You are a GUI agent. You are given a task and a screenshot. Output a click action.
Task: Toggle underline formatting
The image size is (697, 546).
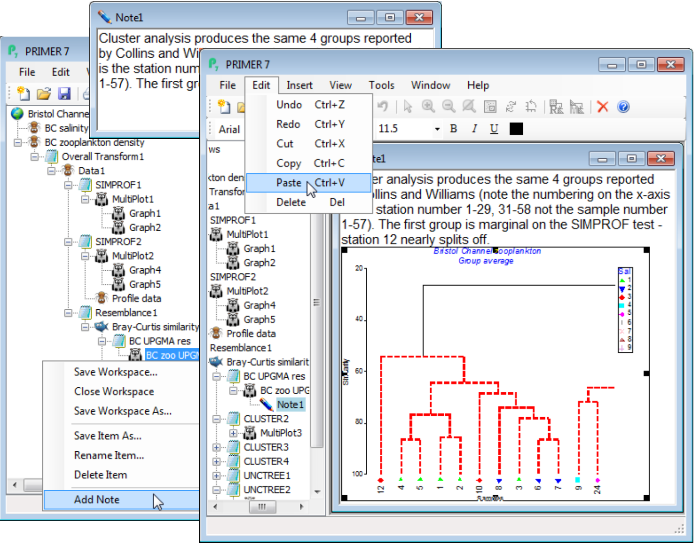pos(494,129)
